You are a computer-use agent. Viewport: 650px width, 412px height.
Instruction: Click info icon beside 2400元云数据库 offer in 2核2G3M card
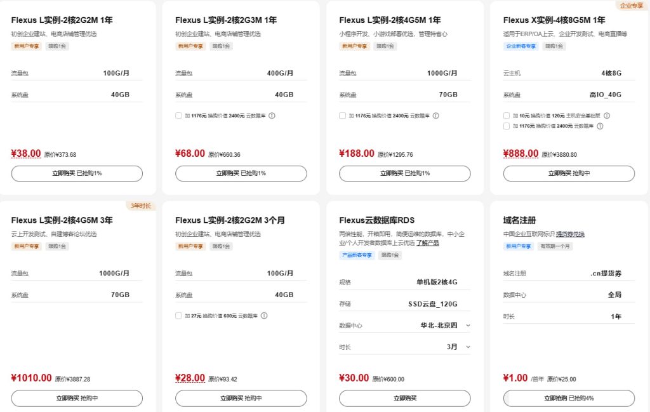click(273, 116)
